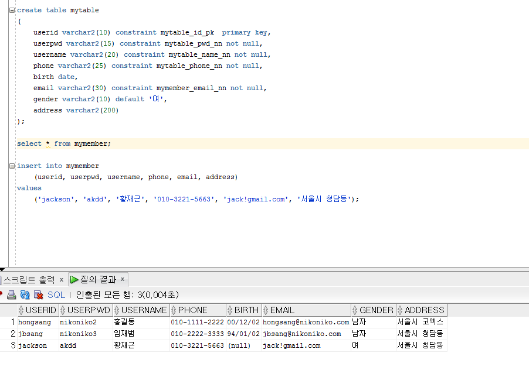Click the SQL link in the result toolbar
Screen dimensions: 529x370
[x=56, y=295]
